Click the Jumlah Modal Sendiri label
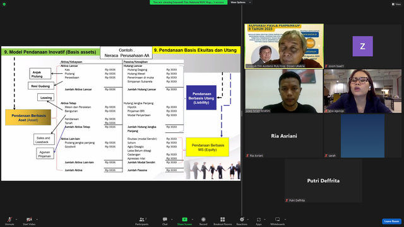The height and width of the screenshot is (227, 404). tap(141, 163)
